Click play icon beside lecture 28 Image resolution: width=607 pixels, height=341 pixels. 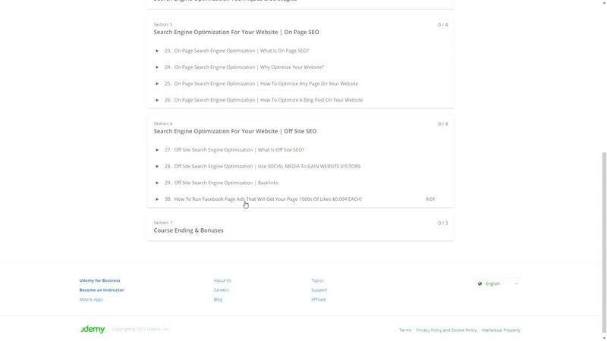pyautogui.click(x=157, y=166)
